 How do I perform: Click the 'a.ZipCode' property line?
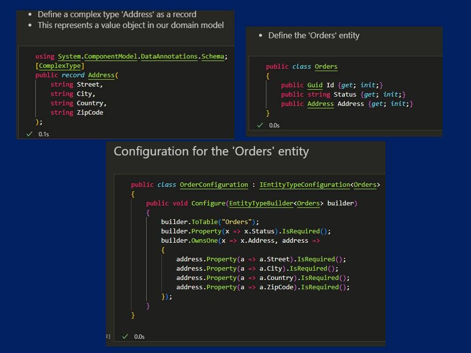(263, 287)
